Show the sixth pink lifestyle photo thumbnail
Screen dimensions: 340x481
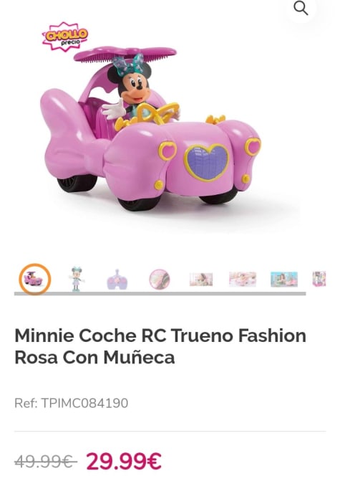243,279
